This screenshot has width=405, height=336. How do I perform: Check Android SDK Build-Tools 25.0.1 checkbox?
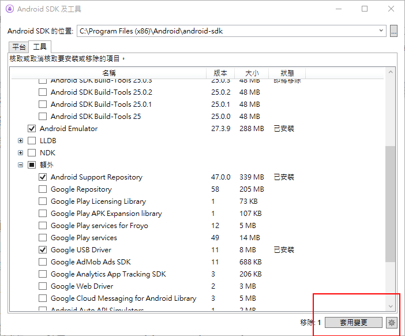tap(43, 104)
